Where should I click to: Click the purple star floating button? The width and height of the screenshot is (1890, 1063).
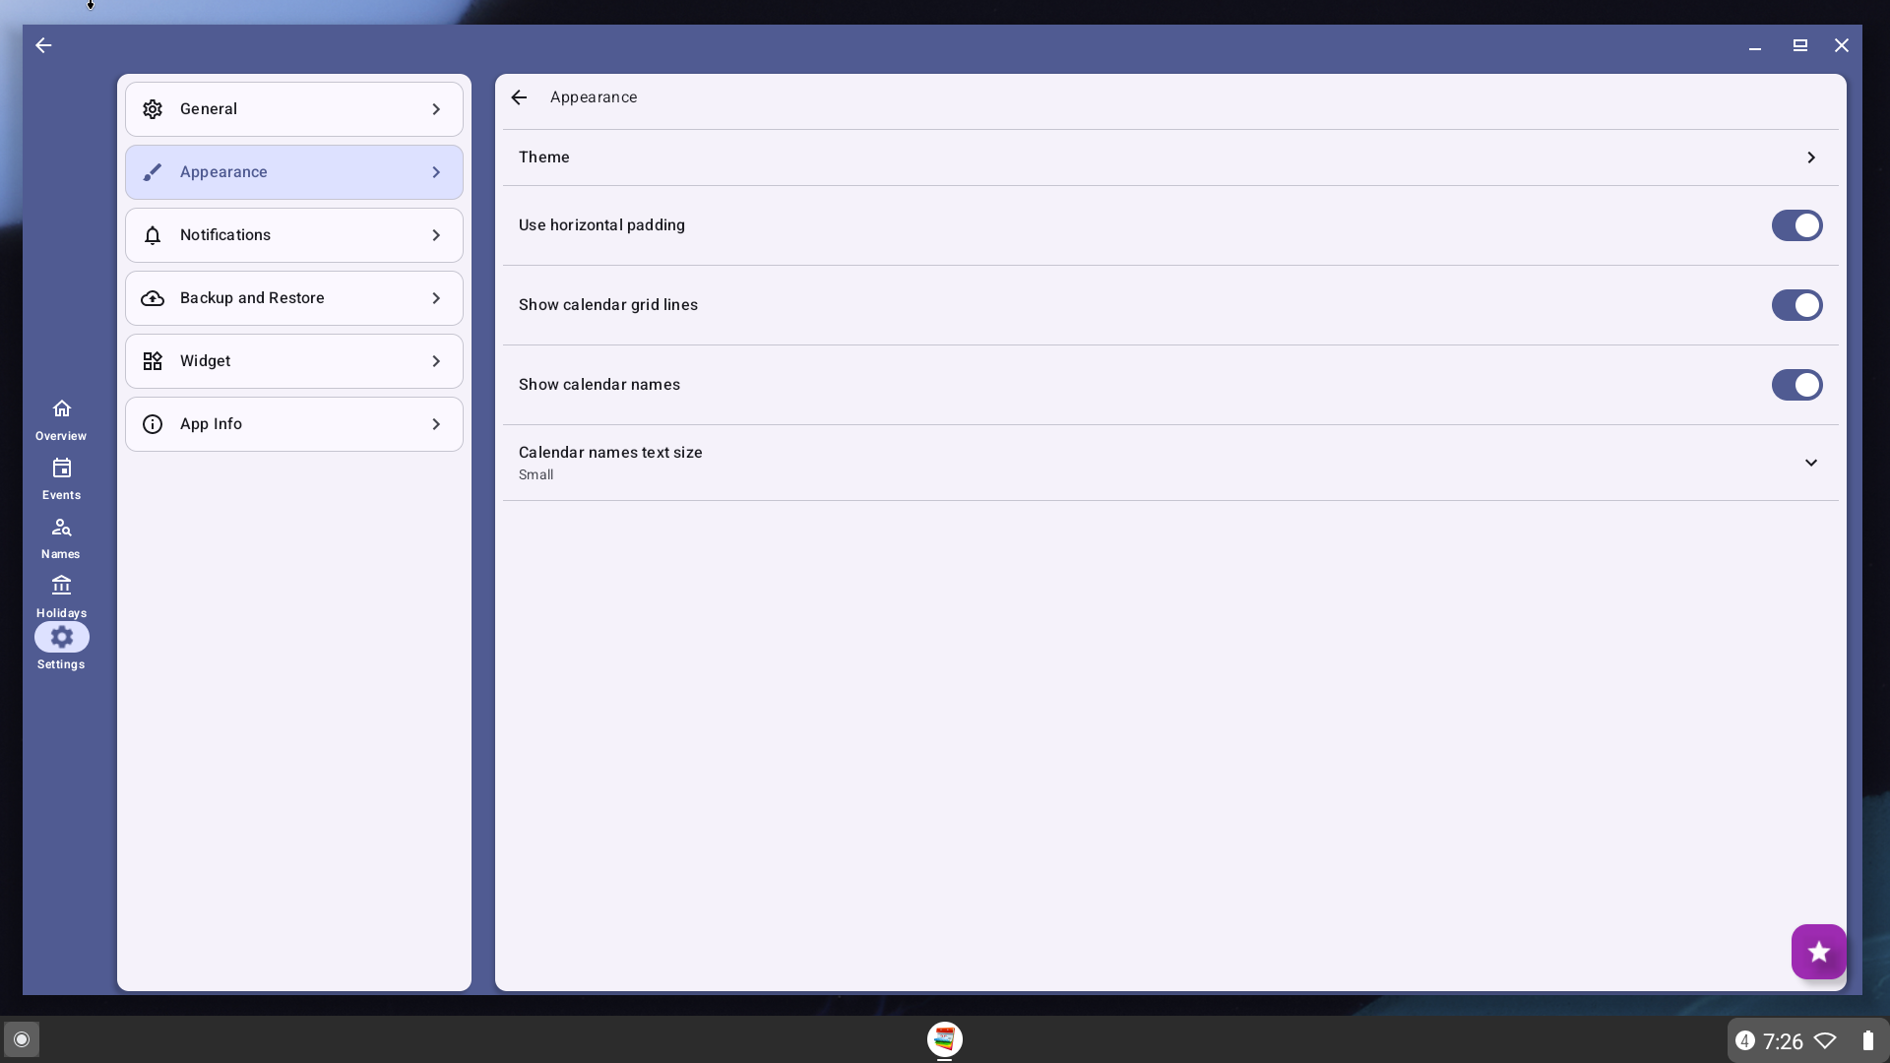pos(1818,952)
